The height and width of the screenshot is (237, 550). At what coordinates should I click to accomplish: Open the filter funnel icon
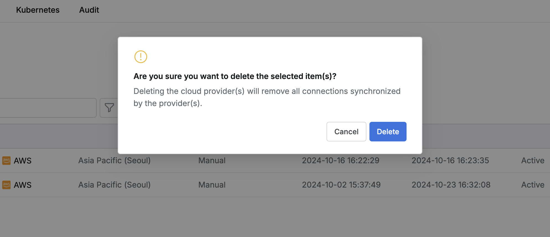[x=109, y=108]
